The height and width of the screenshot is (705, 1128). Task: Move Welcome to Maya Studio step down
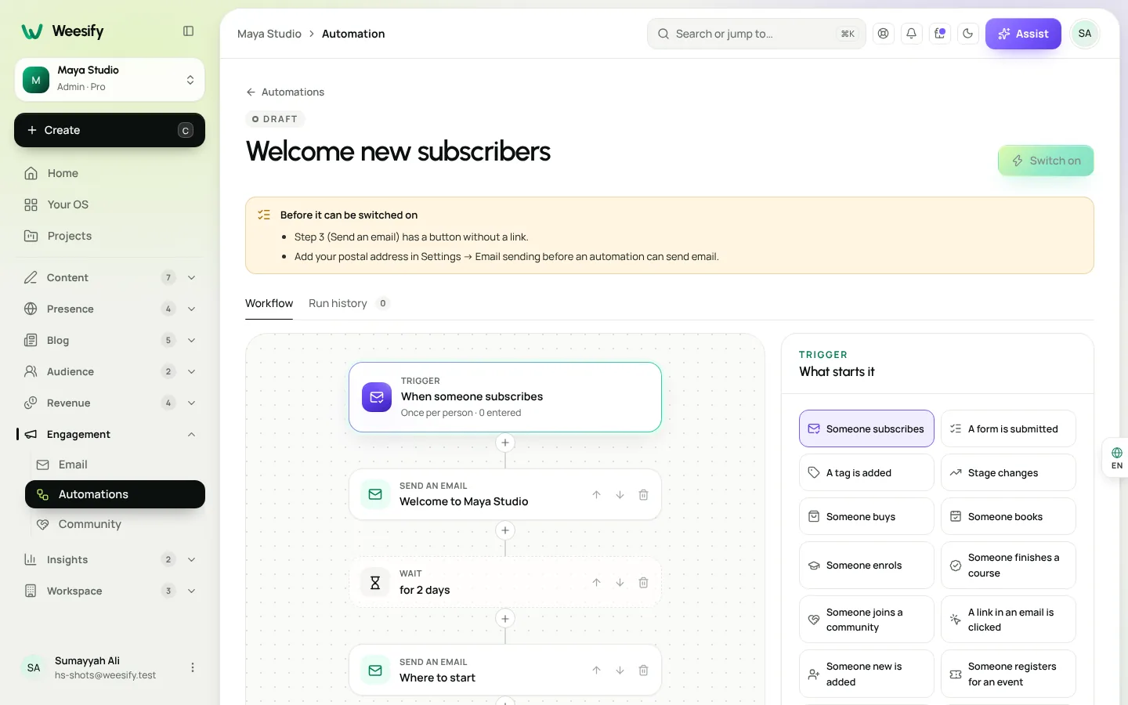(620, 495)
